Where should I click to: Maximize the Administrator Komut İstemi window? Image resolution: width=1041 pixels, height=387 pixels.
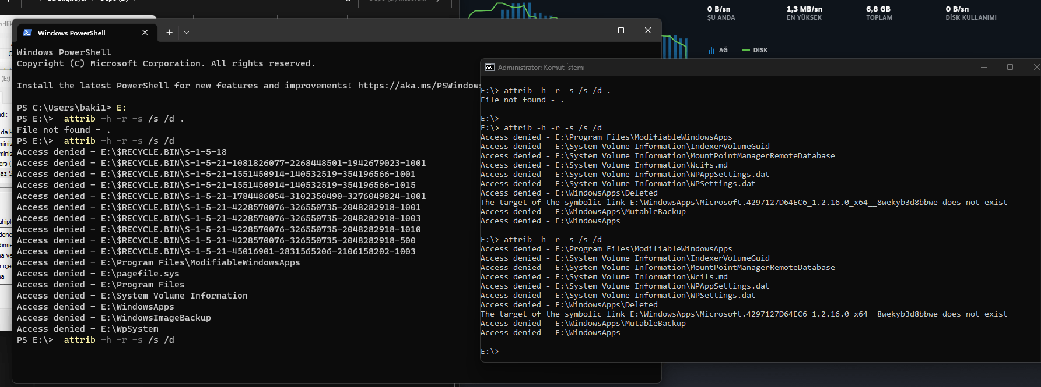[1010, 68]
